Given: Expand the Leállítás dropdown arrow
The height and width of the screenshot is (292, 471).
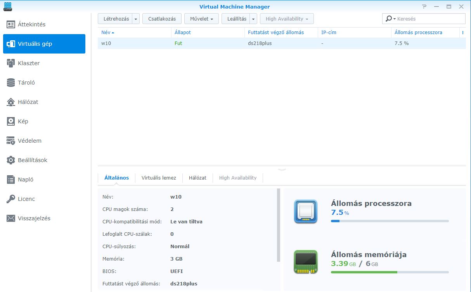Looking at the screenshot, I should coord(253,19).
